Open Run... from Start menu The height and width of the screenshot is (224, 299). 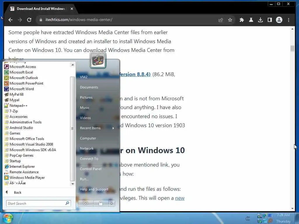point(84,179)
